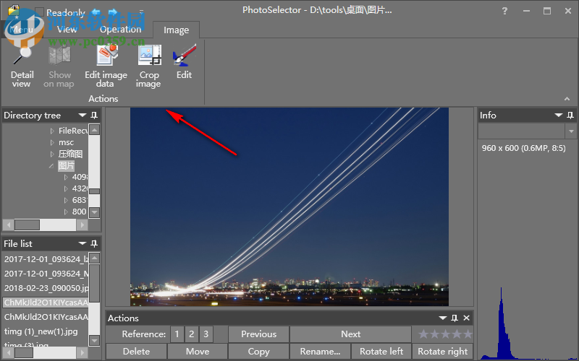Click the Info panel histogram
Viewport: 579px width, 361px height.
(x=528, y=323)
